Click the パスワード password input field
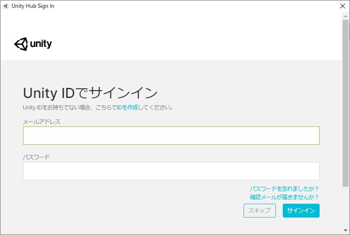This screenshot has width=350, height=235. click(171, 171)
